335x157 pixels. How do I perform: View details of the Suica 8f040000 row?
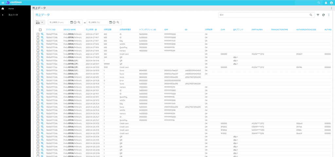[x=42, y=70]
